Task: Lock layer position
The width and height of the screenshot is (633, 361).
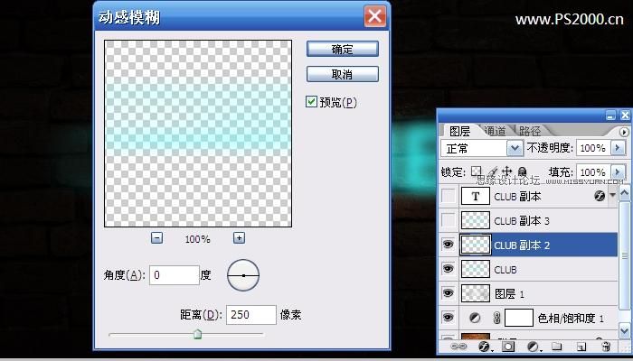Action: (507, 171)
